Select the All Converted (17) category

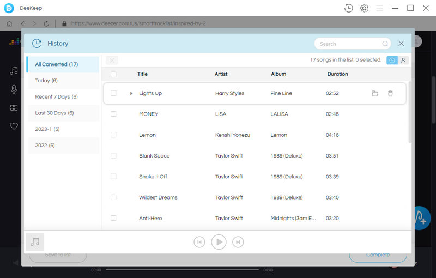pos(63,64)
